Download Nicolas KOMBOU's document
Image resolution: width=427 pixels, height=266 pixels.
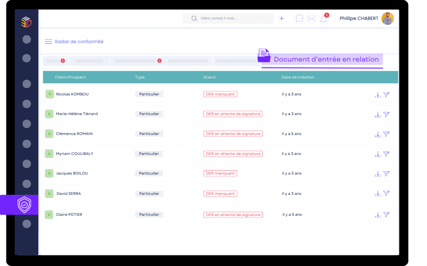377,95
